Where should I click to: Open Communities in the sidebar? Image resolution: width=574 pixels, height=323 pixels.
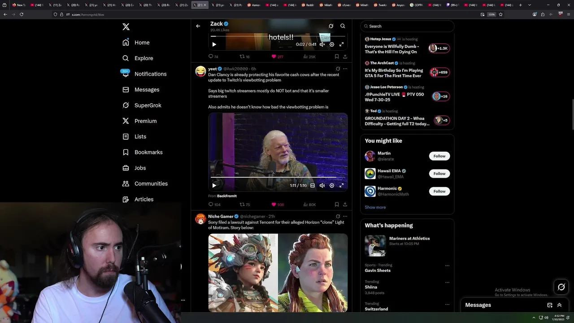pos(145,183)
